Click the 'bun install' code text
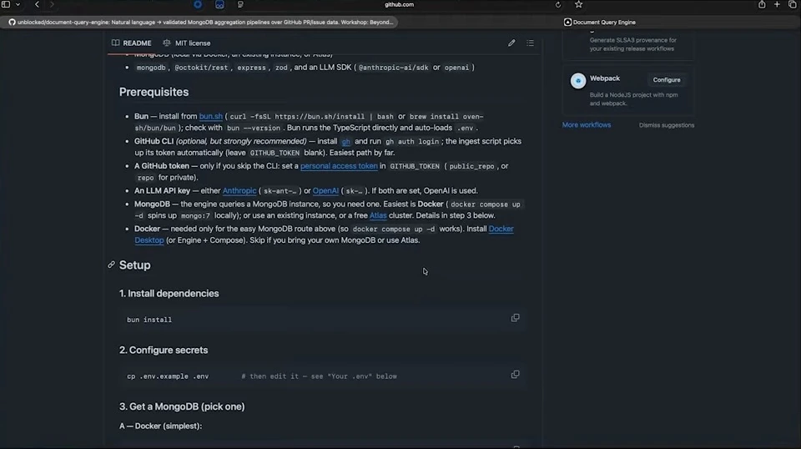 (149, 320)
